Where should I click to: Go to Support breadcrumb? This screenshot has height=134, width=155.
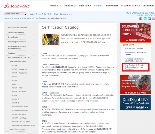click(x=15, y=19)
